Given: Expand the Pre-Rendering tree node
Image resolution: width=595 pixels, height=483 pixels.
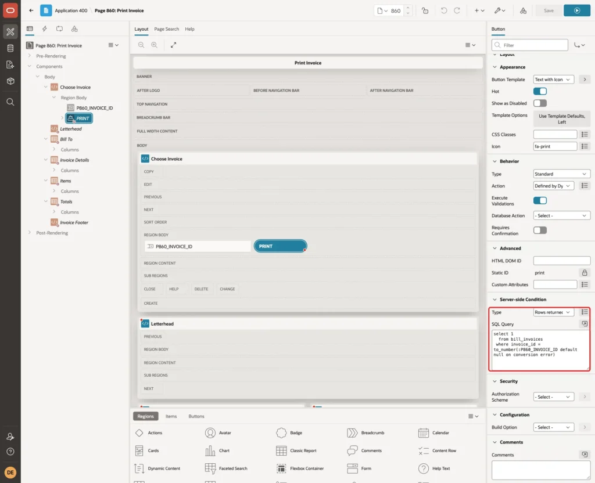Looking at the screenshot, I should coord(30,56).
